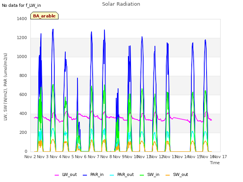Image resolution: width=243 pixels, height=182 pixels.
Task: Click the Nov 5 PAR_in spike near 780
Action: (77, 78)
